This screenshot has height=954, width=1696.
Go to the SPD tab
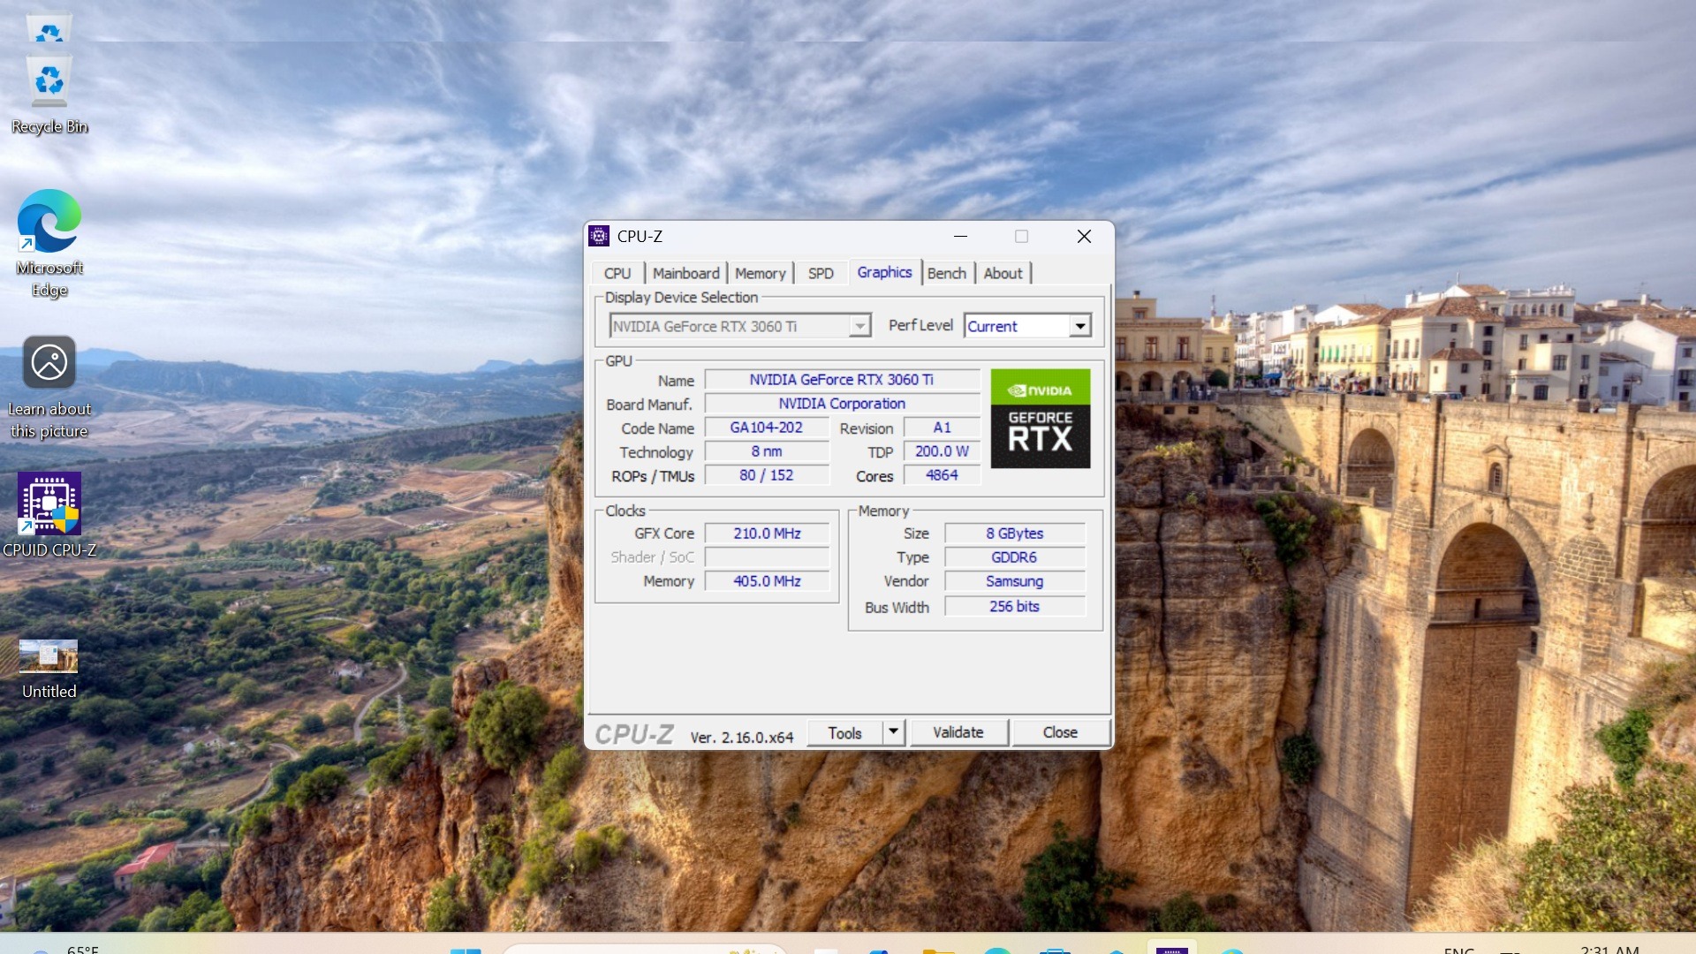click(x=820, y=273)
